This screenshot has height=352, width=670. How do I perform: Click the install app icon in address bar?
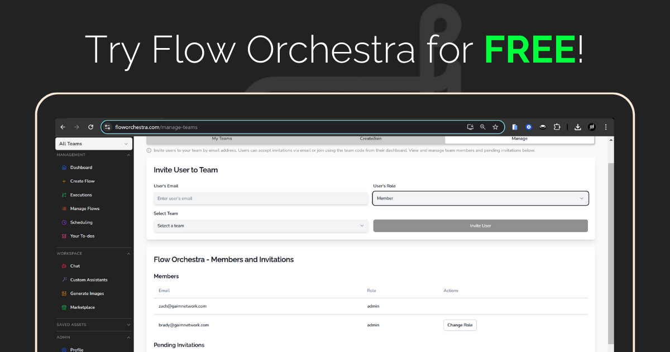(x=470, y=127)
